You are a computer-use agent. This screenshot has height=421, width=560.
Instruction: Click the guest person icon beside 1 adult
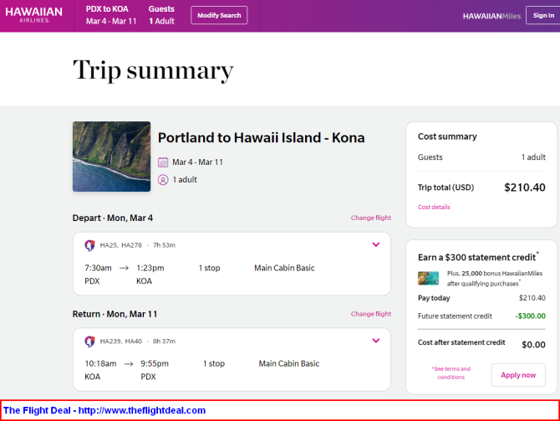[163, 180]
